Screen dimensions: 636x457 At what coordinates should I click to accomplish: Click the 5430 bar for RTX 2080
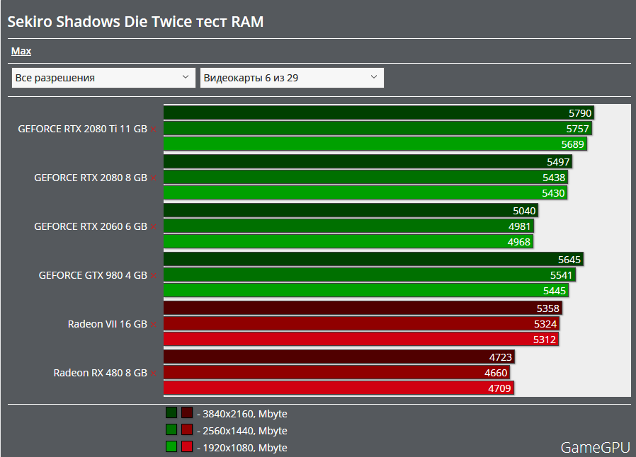[365, 193]
